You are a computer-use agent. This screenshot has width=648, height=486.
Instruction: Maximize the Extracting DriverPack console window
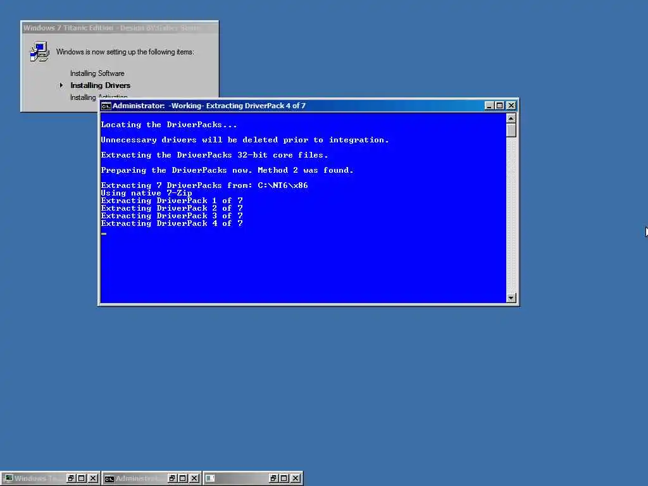(500, 106)
